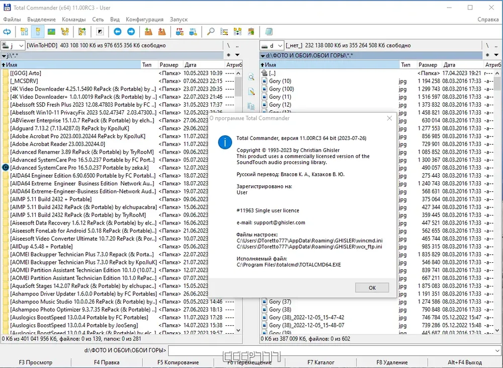Open the right drive d dropdown
The image size is (503, 368).
click(x=272, y=46)
